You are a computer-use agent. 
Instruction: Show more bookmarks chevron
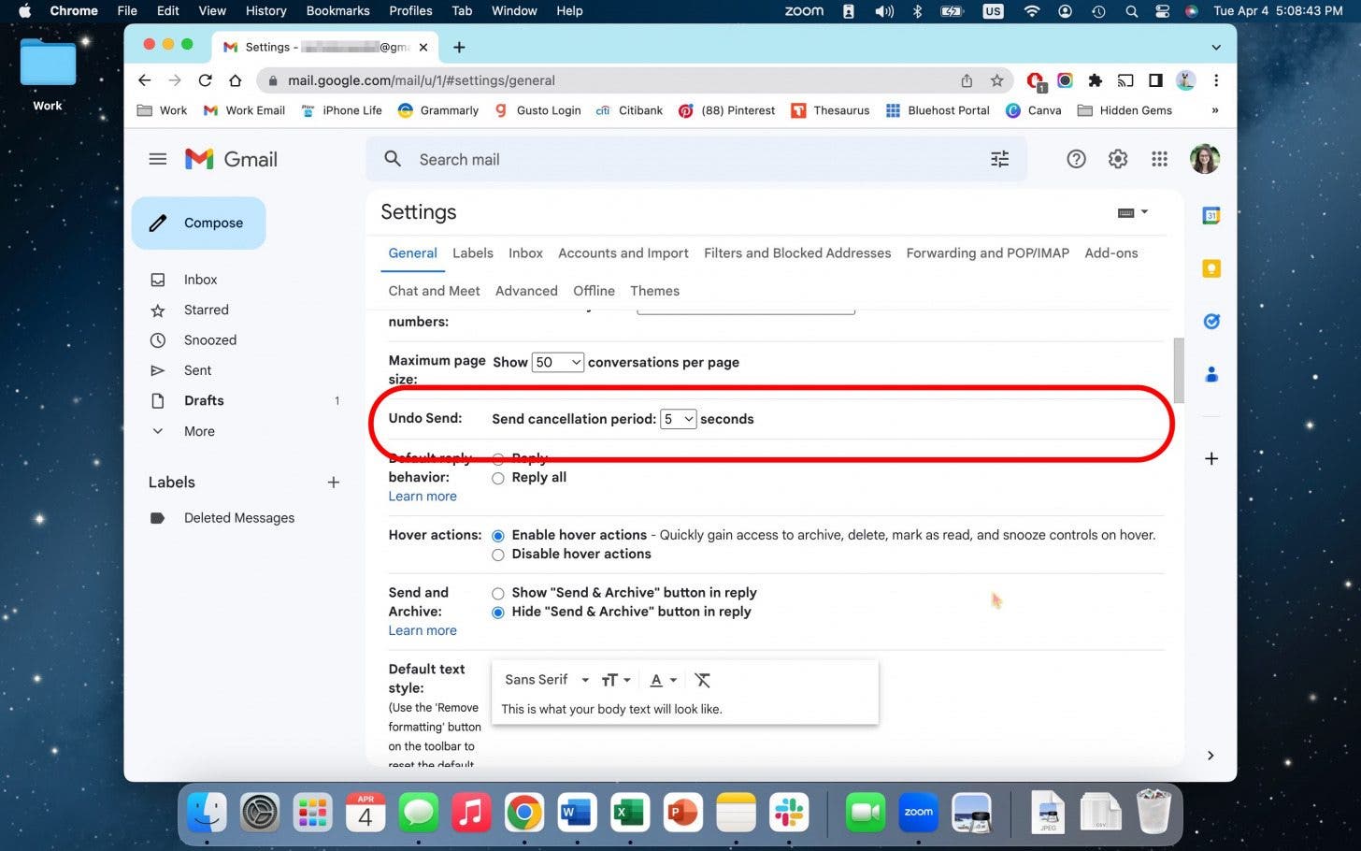(x=1214, y=110)
